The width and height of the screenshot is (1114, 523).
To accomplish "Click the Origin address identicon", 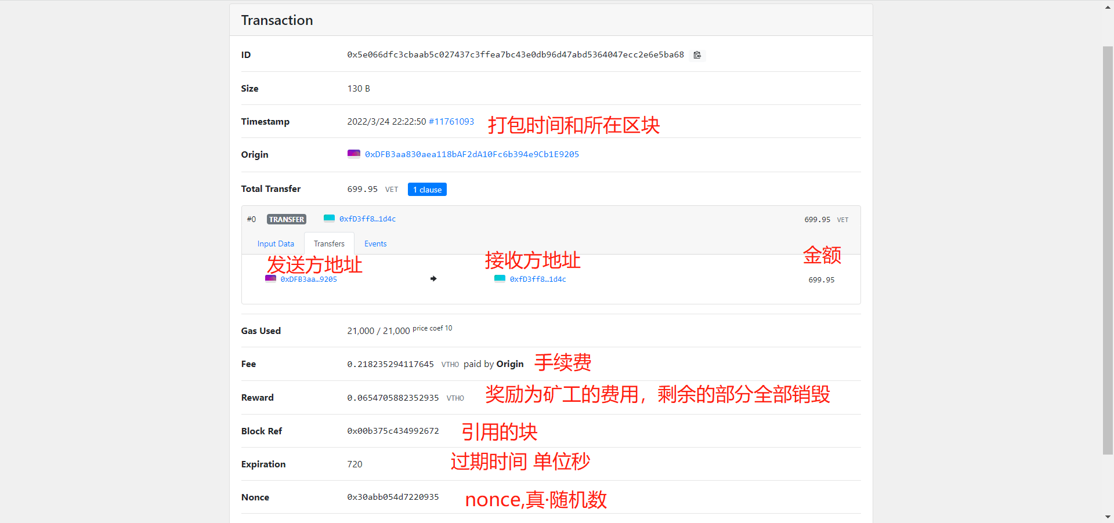I will (354, 154).
